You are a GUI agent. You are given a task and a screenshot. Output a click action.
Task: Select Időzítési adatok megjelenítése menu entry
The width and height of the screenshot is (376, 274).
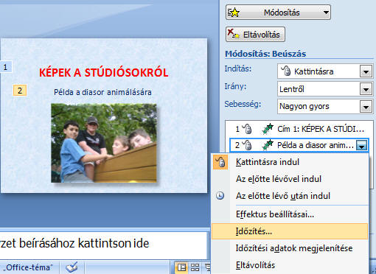290,248
